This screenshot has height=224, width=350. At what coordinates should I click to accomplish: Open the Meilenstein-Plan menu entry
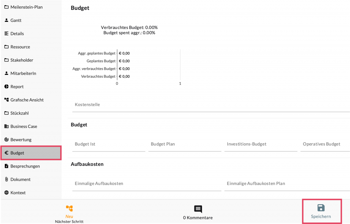[x=27, y=7]
